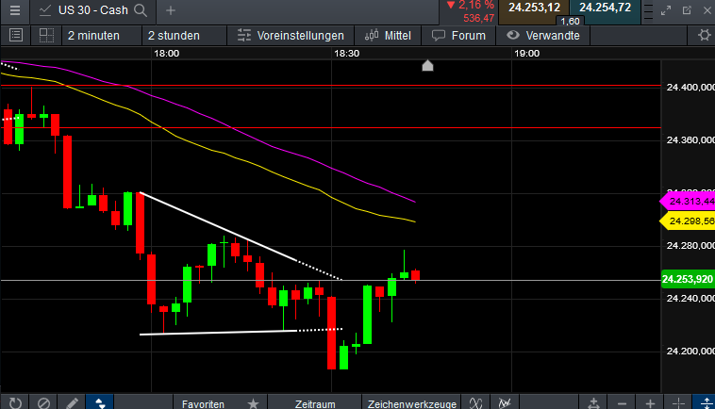Click the 24.200,000 price axis label
The width and height of the screenshot is (715, 409).
pyautogui.click(x=690, y=352)
